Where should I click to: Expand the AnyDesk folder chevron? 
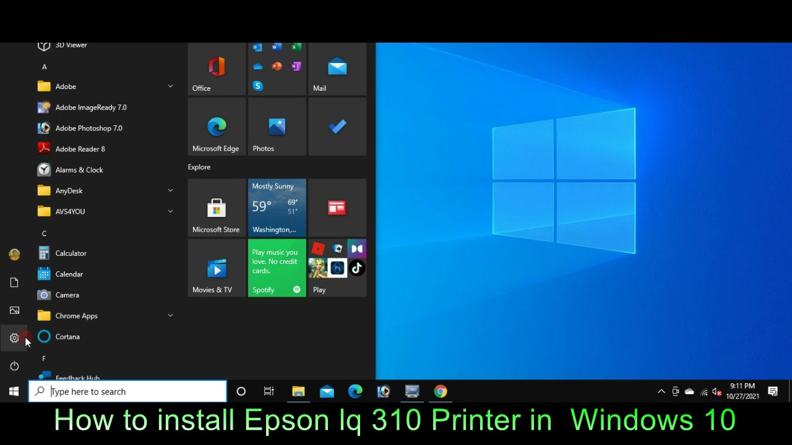pyautogui.click(x=170, y=190)
